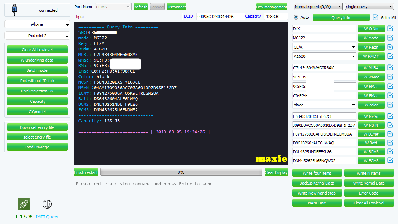Open Dev management
This screenshot has width=398, height=224.
click(x=272, y=7)
